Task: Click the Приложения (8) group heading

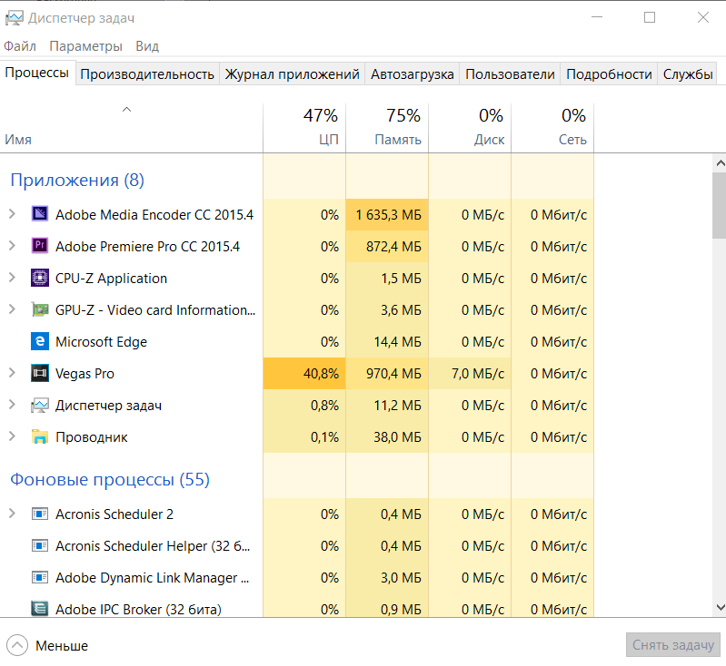Action: point(77,180)
